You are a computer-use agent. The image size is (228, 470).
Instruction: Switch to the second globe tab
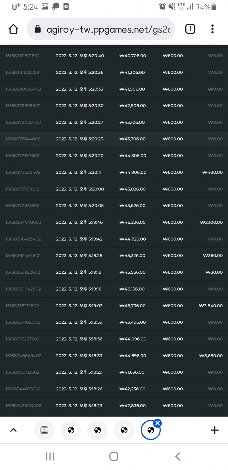point(98,430)
